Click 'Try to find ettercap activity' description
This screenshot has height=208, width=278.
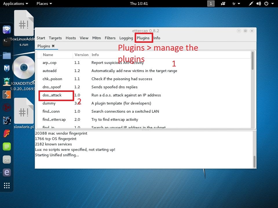(115, 120)
